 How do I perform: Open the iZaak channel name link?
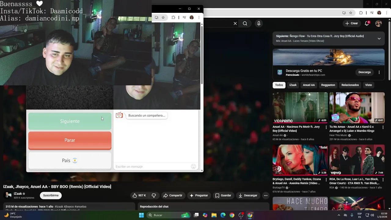click(18, 194)
